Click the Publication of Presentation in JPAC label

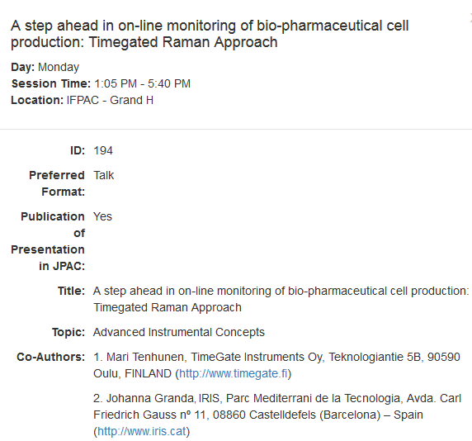coord(48,241)
